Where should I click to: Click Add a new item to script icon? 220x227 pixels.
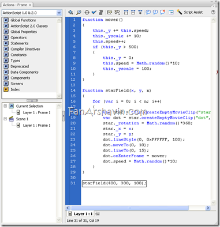tap(70, 12)
